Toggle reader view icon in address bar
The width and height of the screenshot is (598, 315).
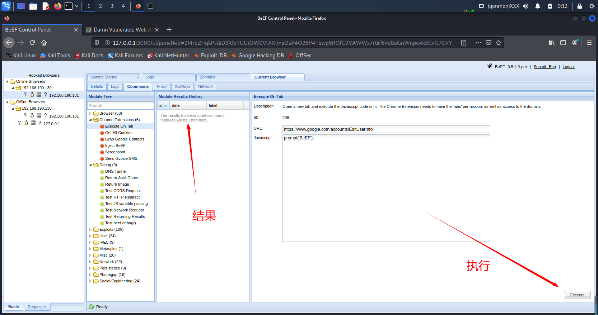(x=464, y=43)
